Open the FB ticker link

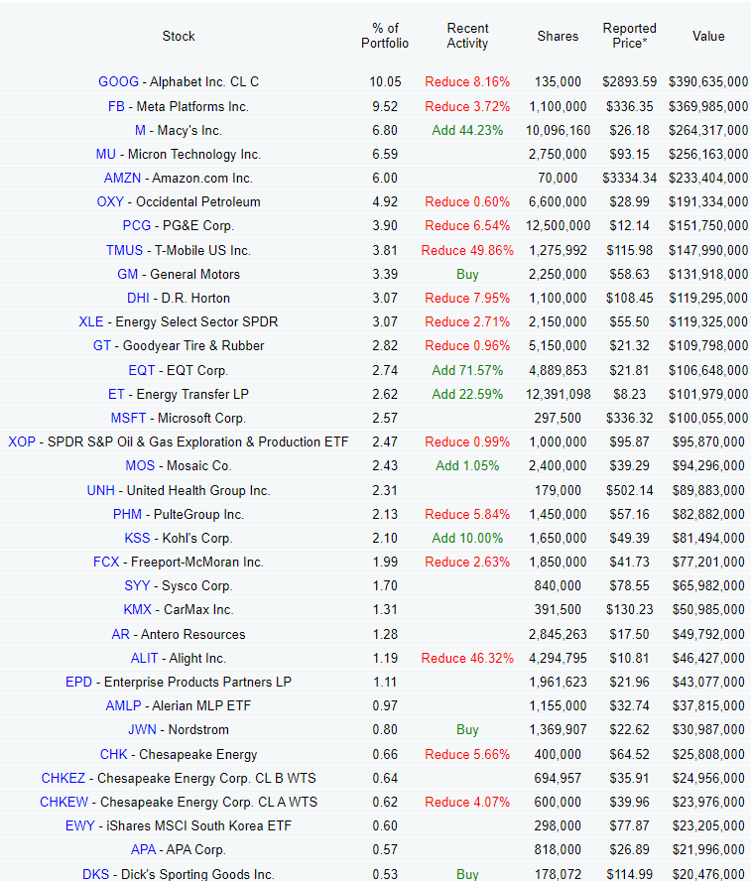point(116,107)
